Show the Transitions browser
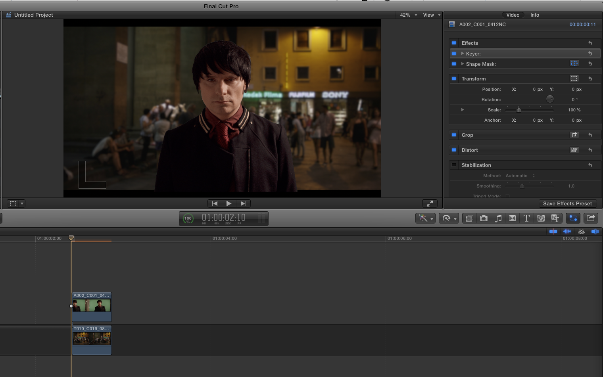This screenshot has width=603, height=377. 512,218
